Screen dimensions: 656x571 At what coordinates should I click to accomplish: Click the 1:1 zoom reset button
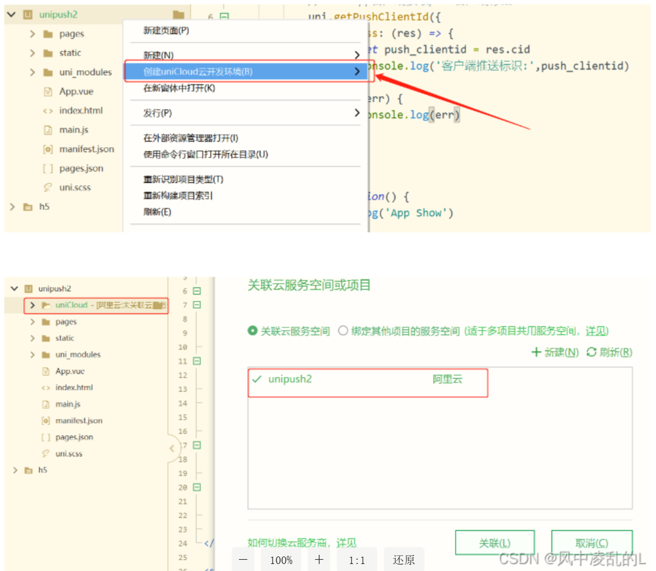click(x=357, y=560)
